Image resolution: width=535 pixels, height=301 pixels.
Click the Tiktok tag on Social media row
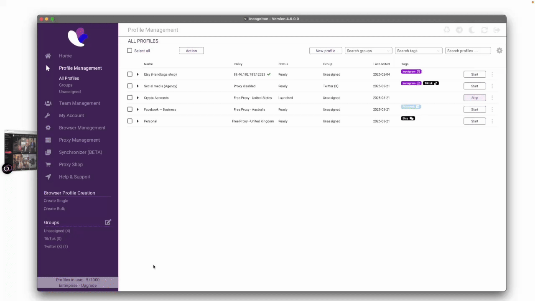[x=431, y=83]
